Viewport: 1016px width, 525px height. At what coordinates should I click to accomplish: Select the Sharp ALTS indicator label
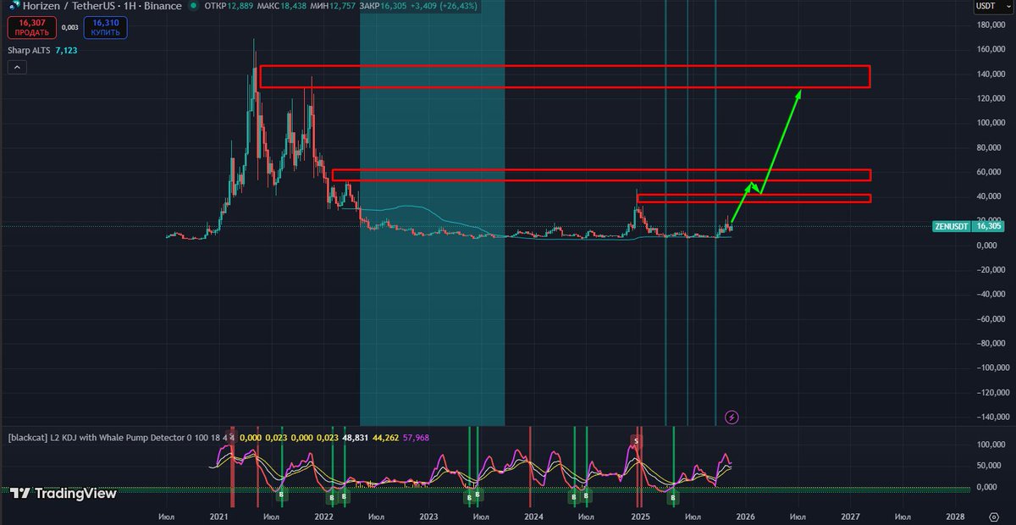(29, 51)
